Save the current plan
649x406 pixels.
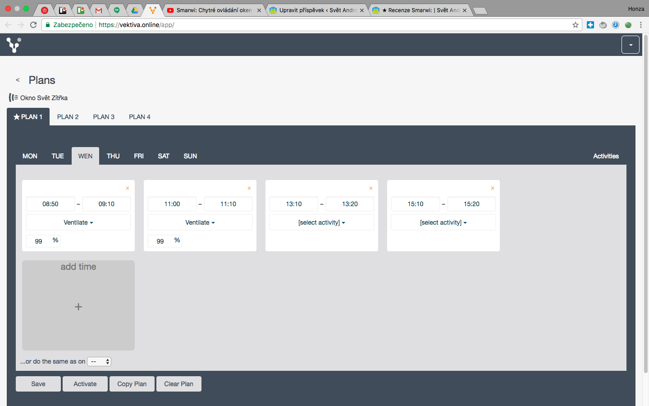coord(38,384)
